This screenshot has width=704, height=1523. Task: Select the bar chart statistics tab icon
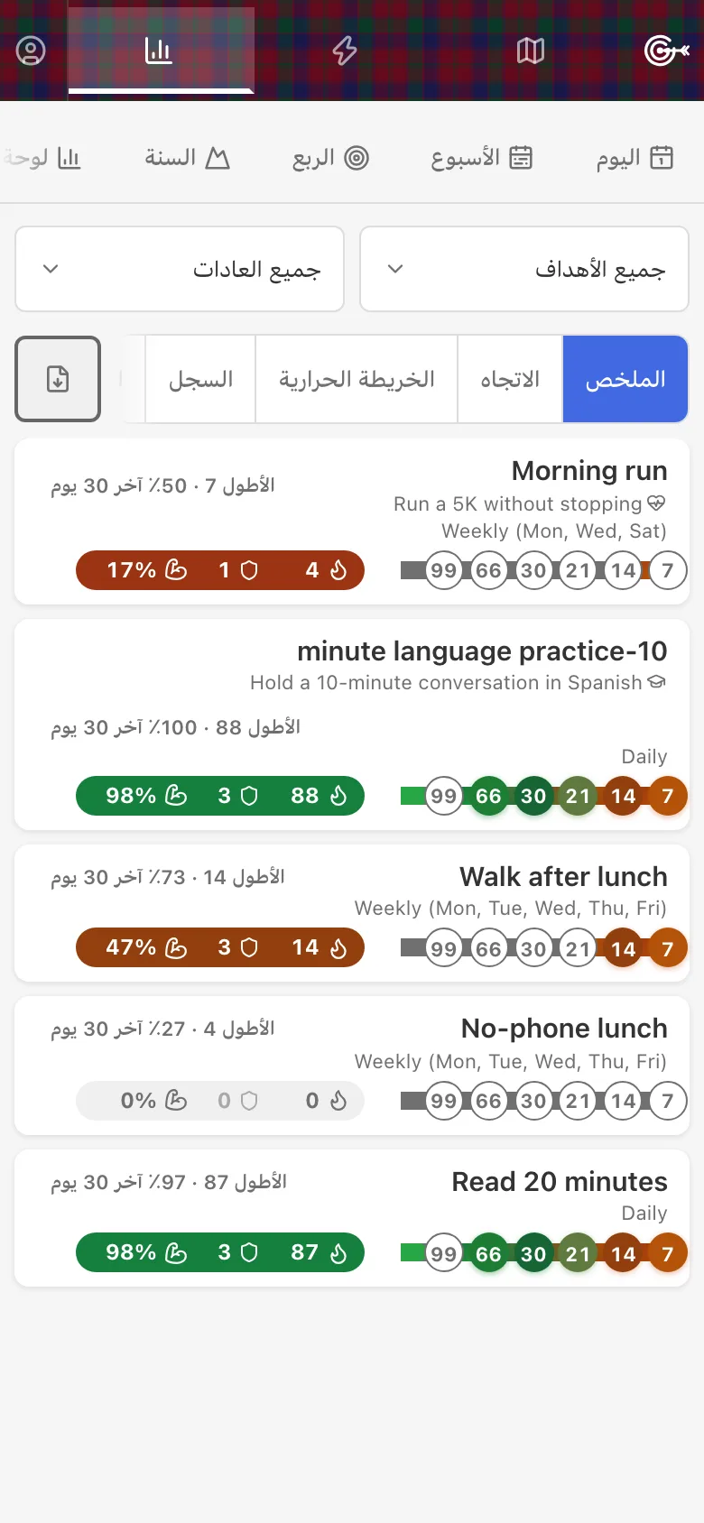tap(159, 51)
